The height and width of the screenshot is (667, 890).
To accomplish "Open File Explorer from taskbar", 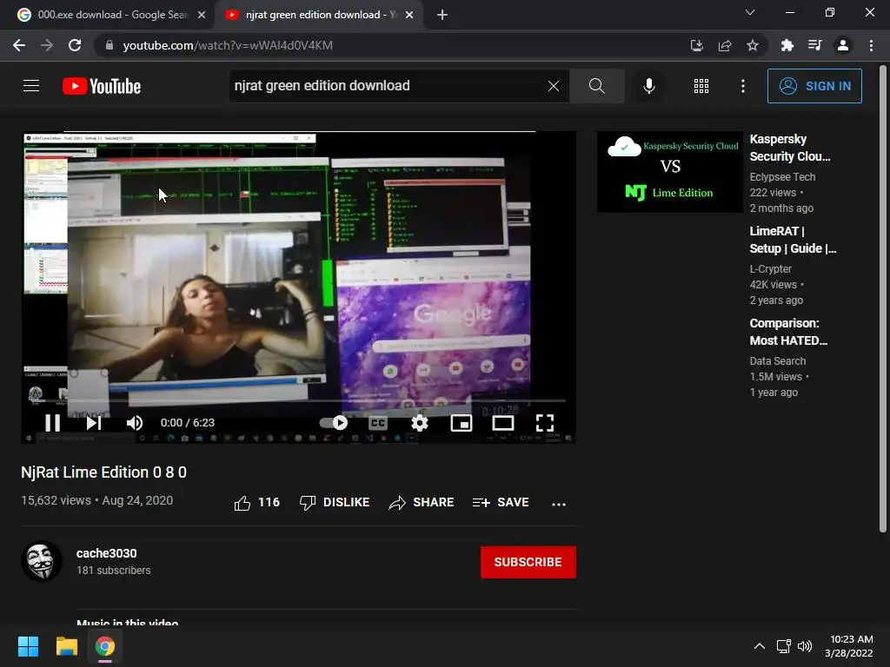I will (x=66, y=646).
